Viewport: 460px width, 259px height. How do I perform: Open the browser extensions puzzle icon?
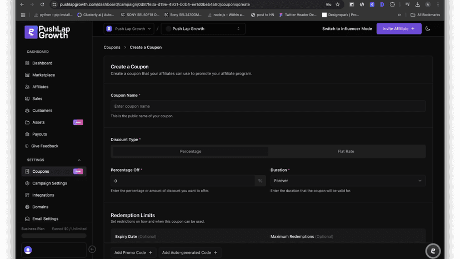(x=392, y=4)
